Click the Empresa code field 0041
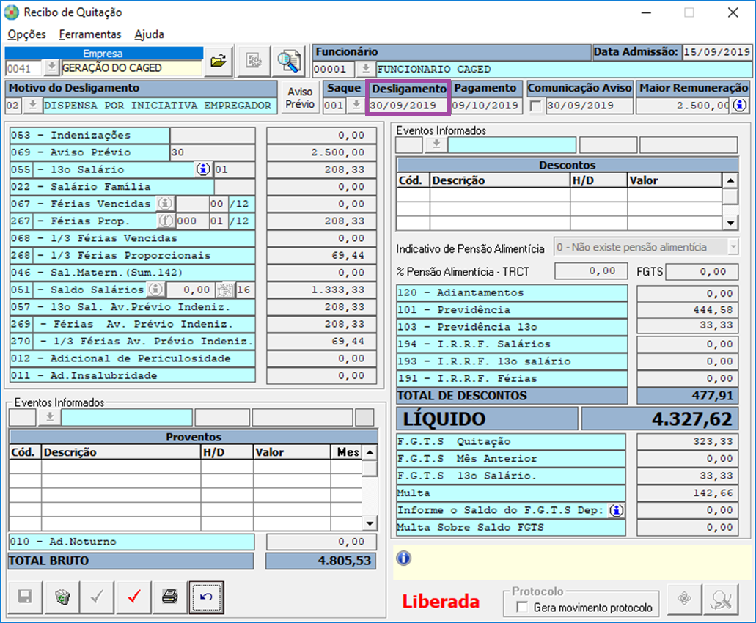The width and height of the screenshot is (756, 623). tap(23, 68)
